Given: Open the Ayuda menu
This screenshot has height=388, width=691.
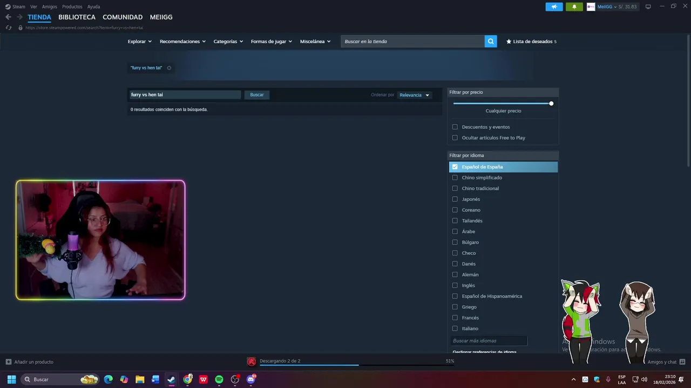Looking at the screenshot, I should coord(93,7).
